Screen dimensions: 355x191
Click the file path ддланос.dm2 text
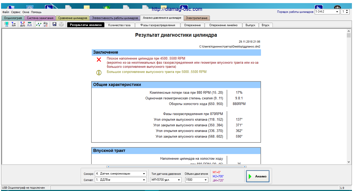230,46
